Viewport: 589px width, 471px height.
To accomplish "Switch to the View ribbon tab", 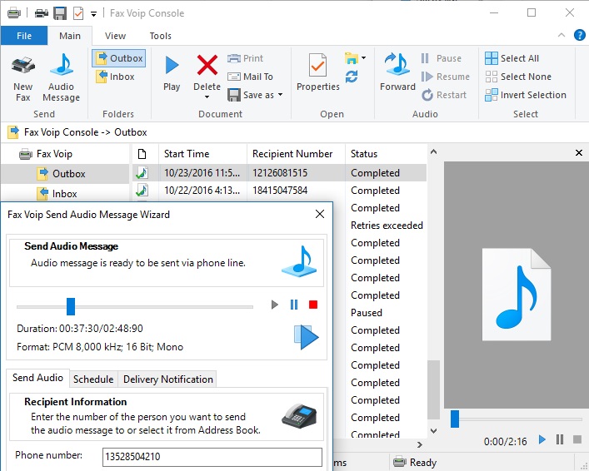I will click(115, 36).
